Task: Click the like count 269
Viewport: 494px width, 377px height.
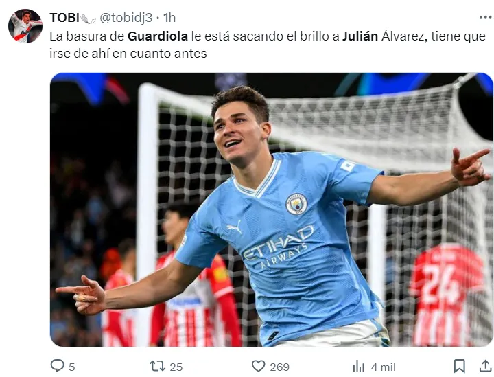Action: (x=279, y=367)
